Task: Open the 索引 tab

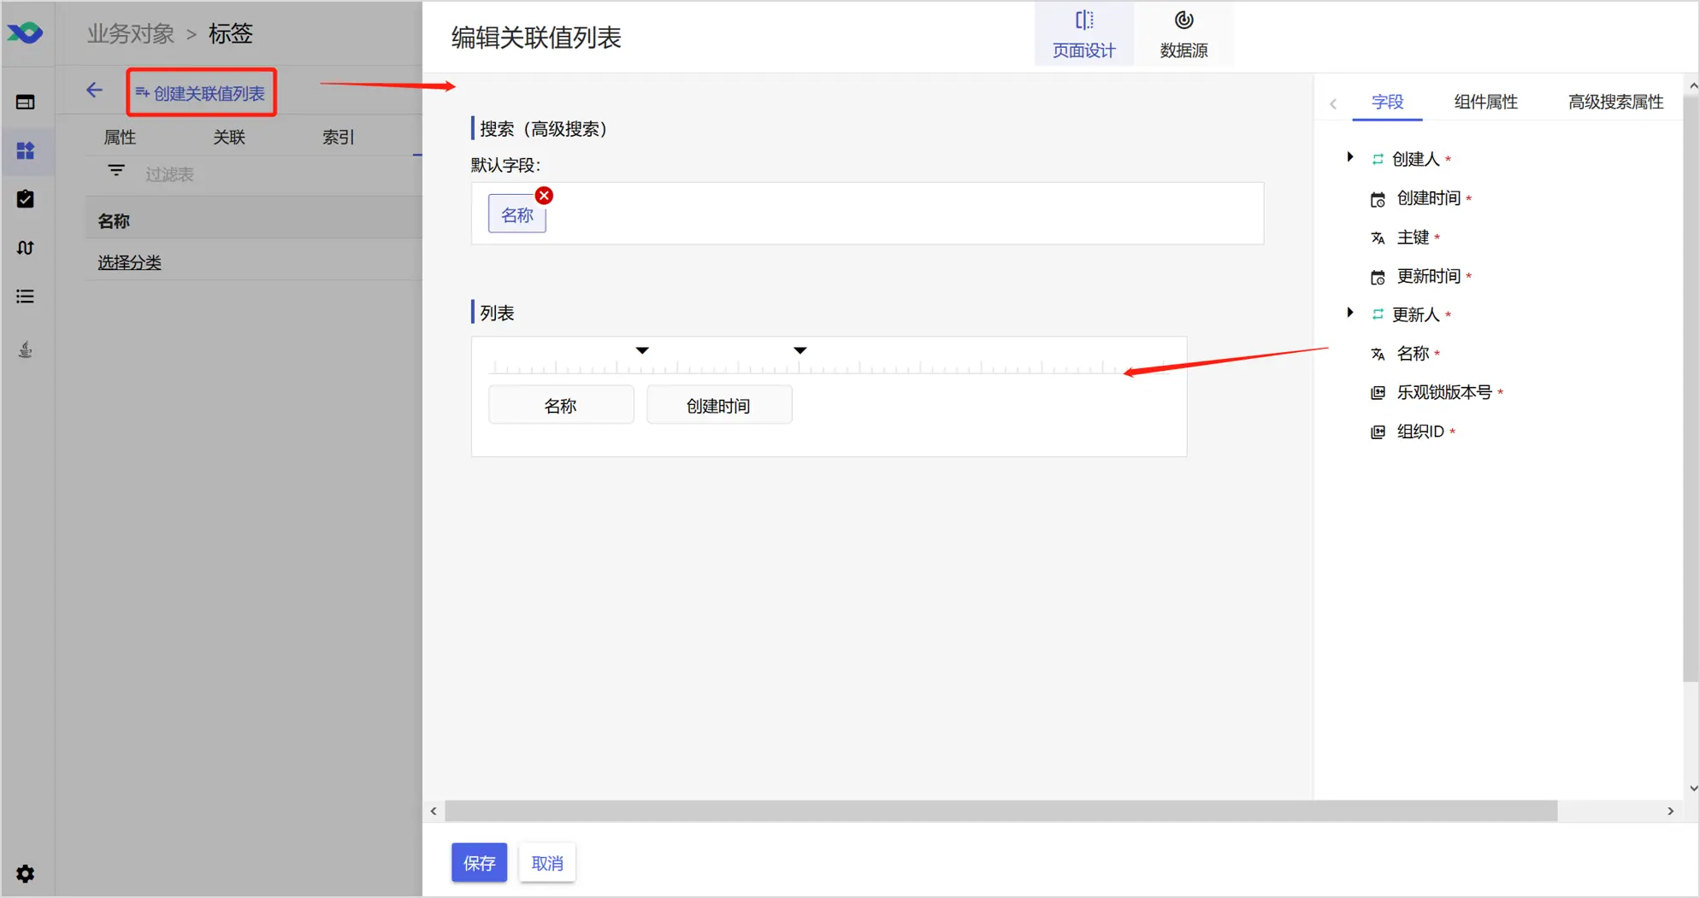Action: tap(338, 137)
